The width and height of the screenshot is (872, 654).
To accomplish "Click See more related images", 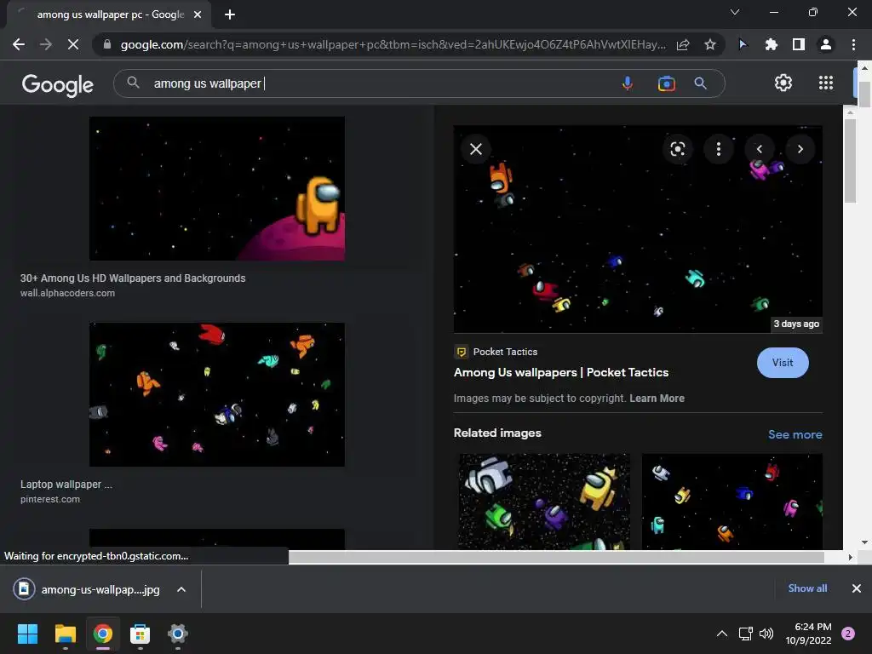I will (x=795, y=434).
